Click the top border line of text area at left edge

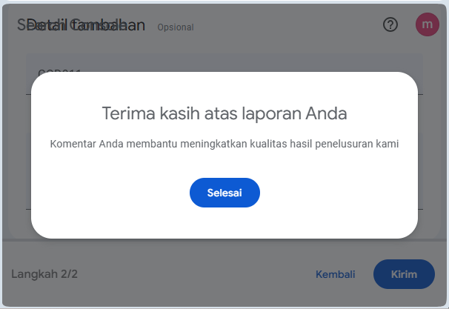point(28,95)
